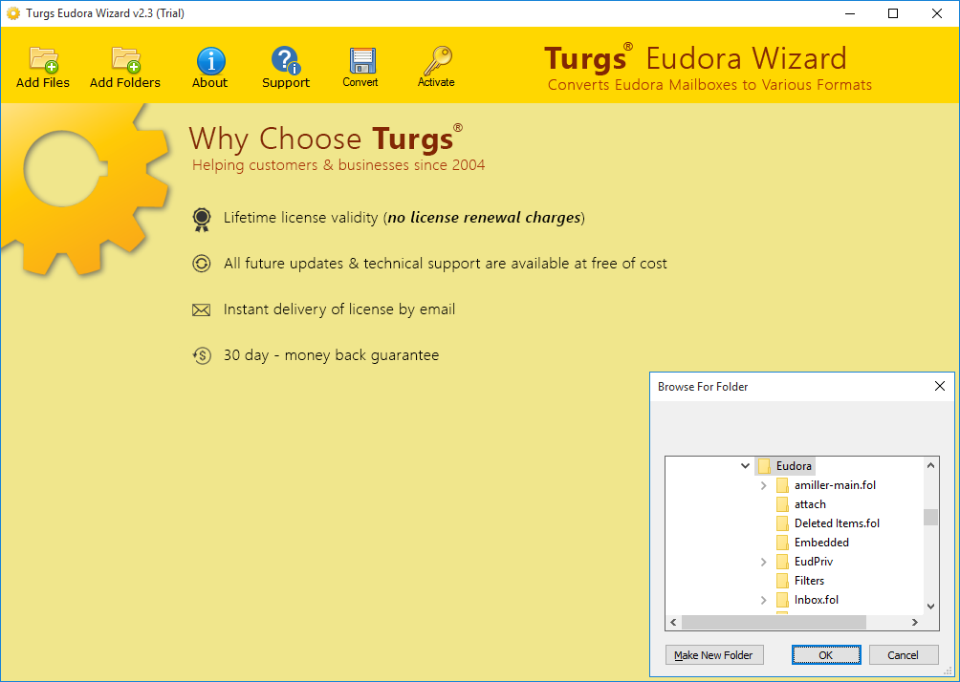Close the Turgs Eudora Wizard window
The height and width of the screenshot is (682, 960).
point(937,12)
